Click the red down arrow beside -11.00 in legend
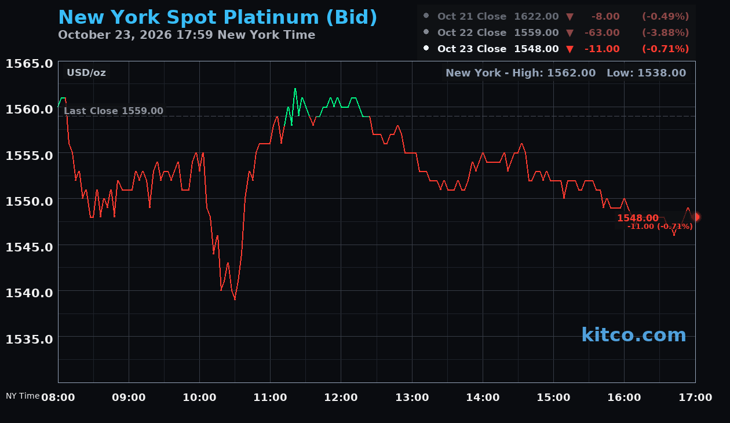The height and width of the screenshot is (423, 730). (x=570, y=49)
